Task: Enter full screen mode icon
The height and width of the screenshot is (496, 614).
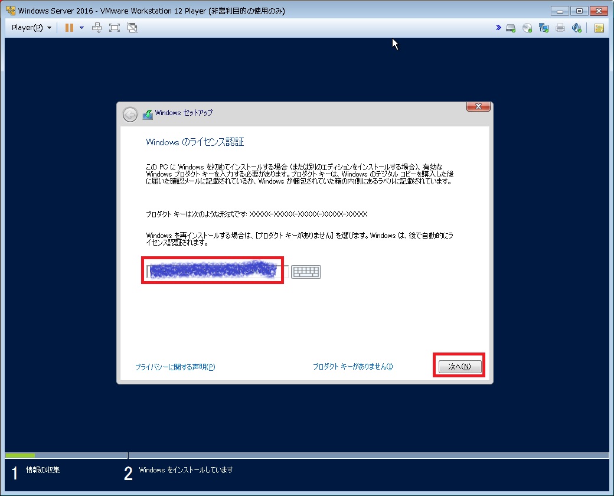Action: click(114, 27)
